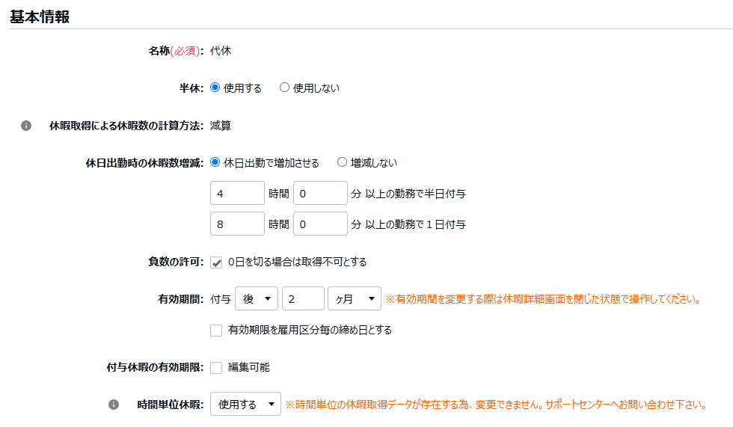Screen dimensions: 733x427
Task: Click hours field for 半日付与 threshold
Action: [x=237, y=194]
